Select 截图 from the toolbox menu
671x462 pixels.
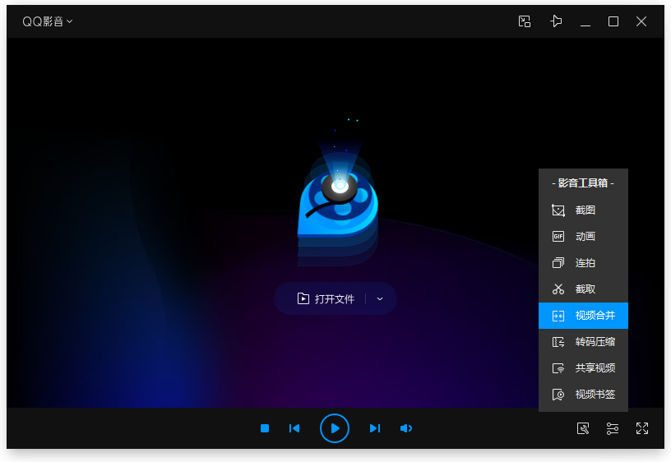pyautogui.click(x=584, y=210)
